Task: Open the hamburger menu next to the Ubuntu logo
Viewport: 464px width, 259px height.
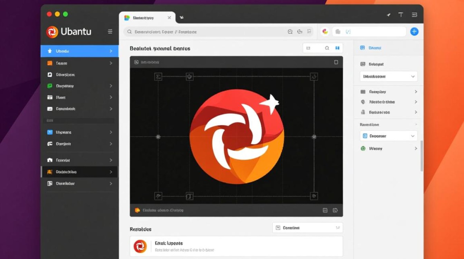Action: 110,31
